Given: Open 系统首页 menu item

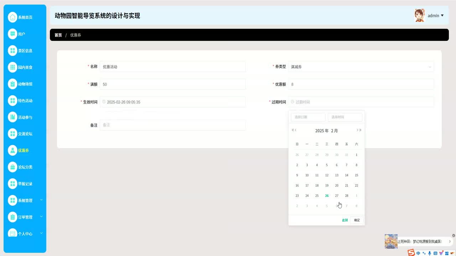Looking at the screenshot, I should click(x=25, y=17).
